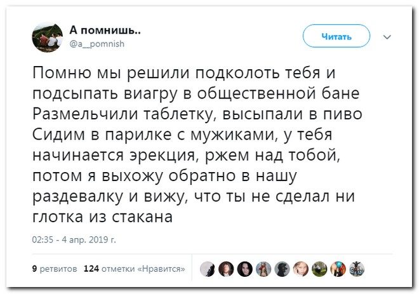Open third liker avatar, dark-haired woman
Viewport: 419px width, 294px height.
click(x=245, y=269)
